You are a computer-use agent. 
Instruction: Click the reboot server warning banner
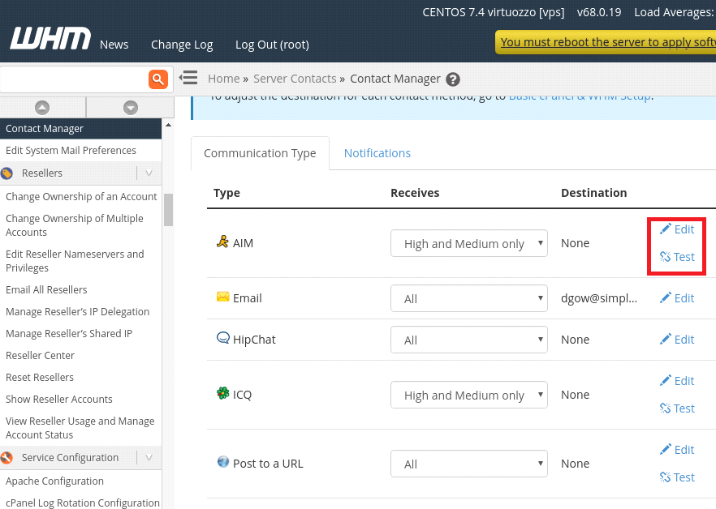[606, 42]
